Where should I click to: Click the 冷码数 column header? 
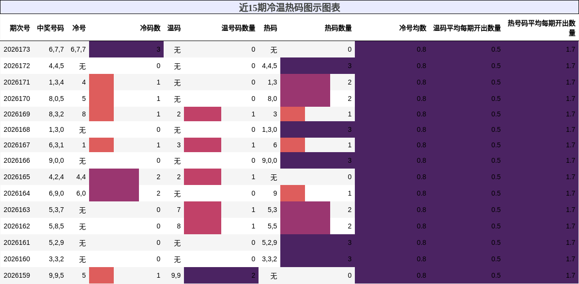pos(150,28)
